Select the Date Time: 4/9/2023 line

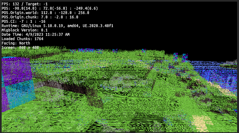36,34
